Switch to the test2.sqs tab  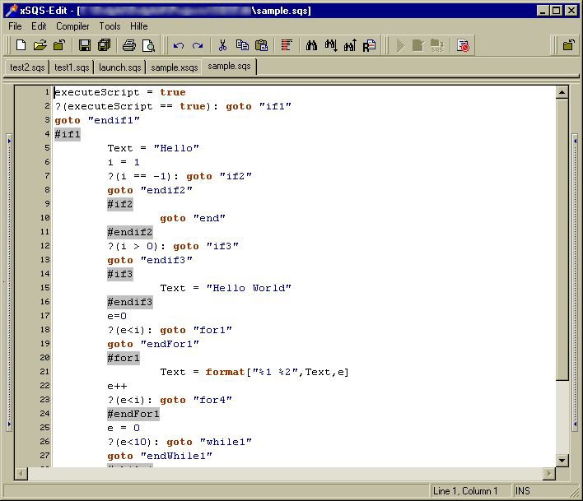point(27,67)
